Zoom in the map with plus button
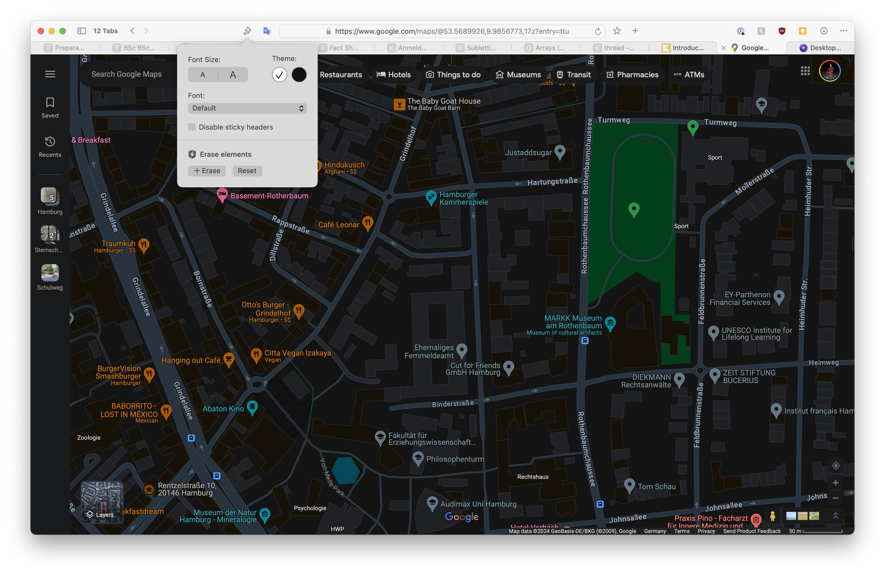The height and width of the screenshot is (575, 885). tap(835, 482)
